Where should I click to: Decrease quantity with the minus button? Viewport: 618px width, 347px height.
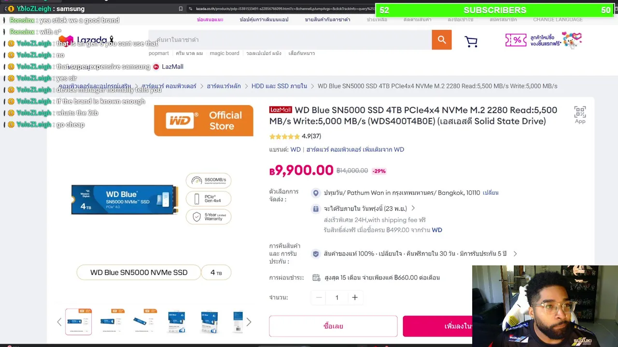(x=319, y=297)
